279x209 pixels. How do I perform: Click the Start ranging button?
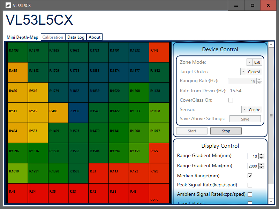point(192,131)
